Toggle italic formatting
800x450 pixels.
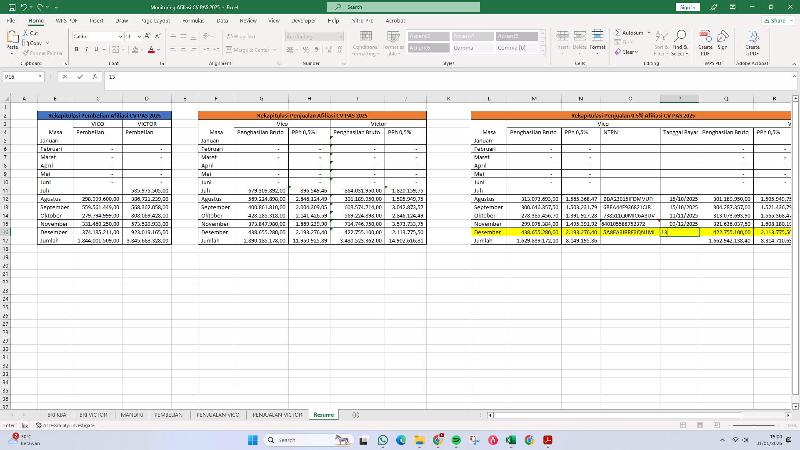(x=87, y=49)
